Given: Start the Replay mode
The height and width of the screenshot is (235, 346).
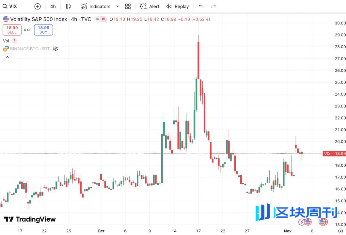Looking at the screenshot, I should pyautogui.click(x=178, y=6).
